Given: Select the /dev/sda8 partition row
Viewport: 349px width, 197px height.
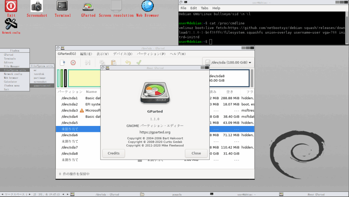Looking at the screenshot, I should 155,153.
